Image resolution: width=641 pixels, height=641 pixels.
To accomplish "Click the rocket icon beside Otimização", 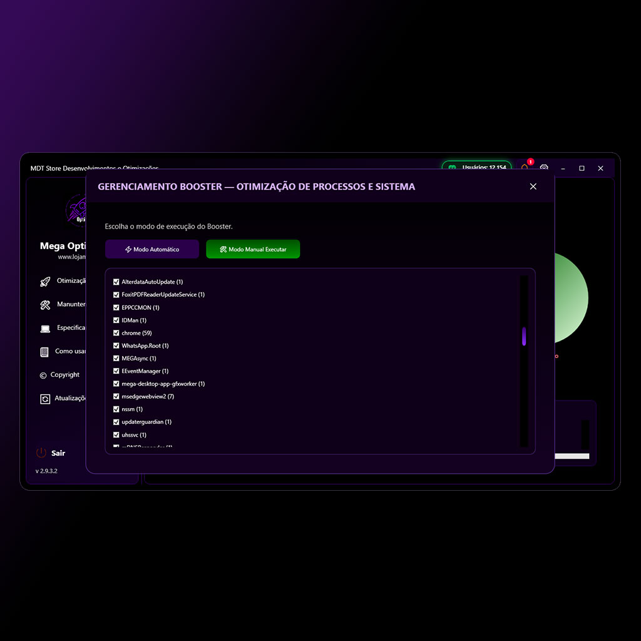I will tap(45, 282).
